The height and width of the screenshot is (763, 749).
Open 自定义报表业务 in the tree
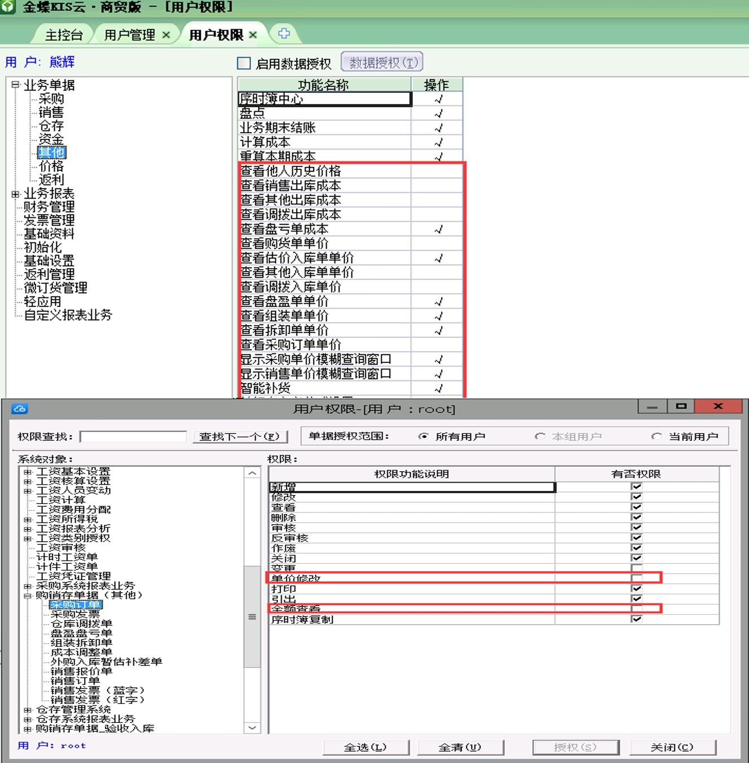coord(68,315)
